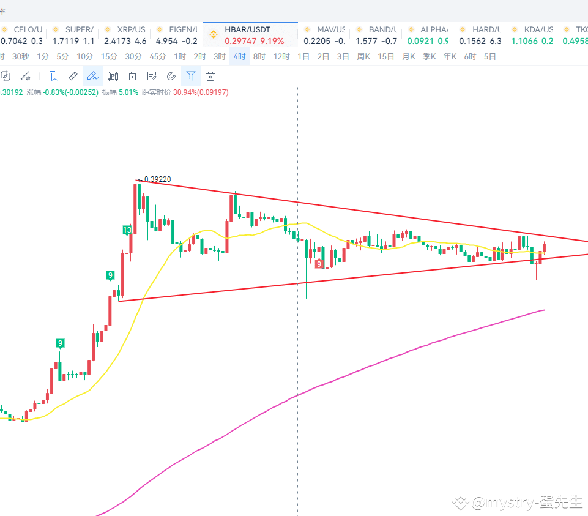Select the brush annotation tool
The height and width of the screenshot is (516, 588).
click(27, 76)
